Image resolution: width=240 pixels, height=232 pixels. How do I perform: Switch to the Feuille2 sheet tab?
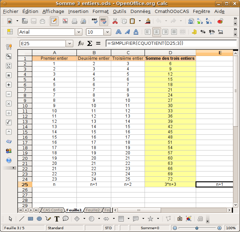coord(93,210)
